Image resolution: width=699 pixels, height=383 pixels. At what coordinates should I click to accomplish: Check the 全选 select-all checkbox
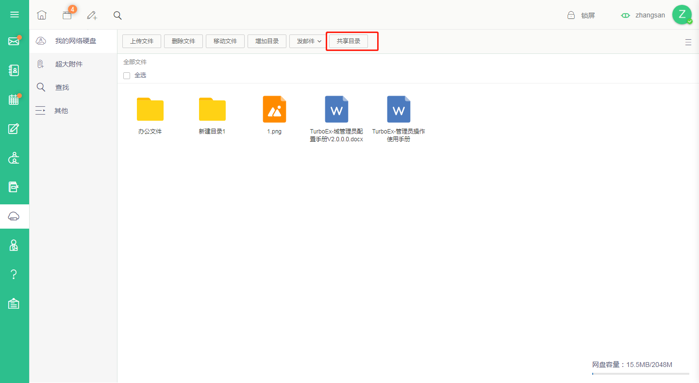[127, 76]
